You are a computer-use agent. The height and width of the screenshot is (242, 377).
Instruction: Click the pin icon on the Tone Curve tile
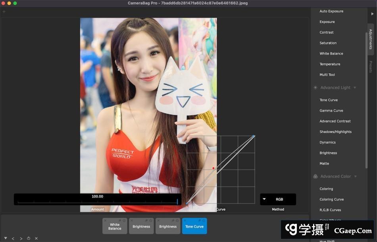pos(200,220)
